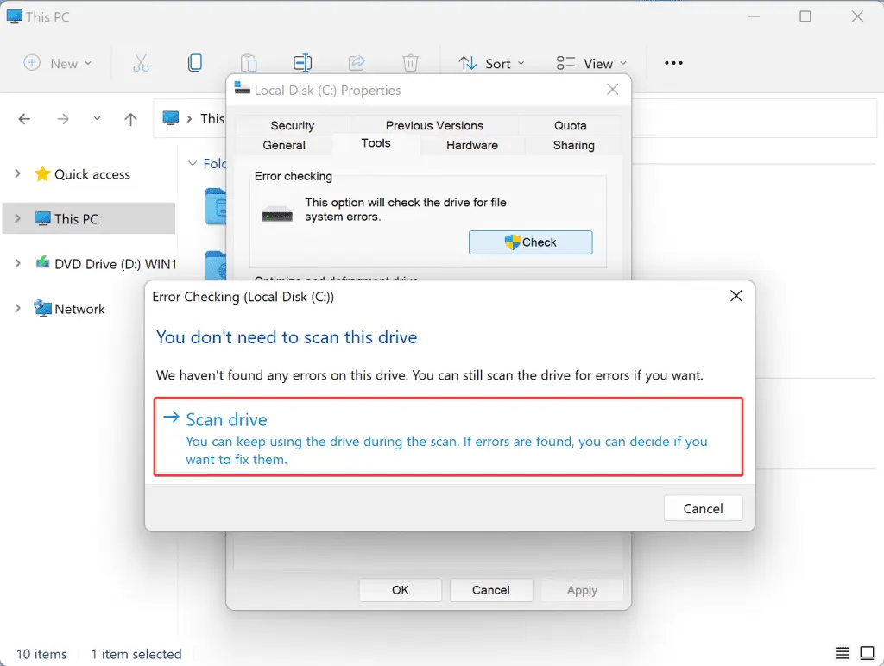Select the Tools tab

[x=376, y=143]
